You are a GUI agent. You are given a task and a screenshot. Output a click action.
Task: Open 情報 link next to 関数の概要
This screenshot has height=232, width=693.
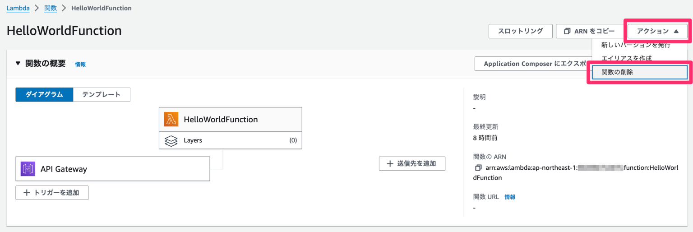click(80, 65)
